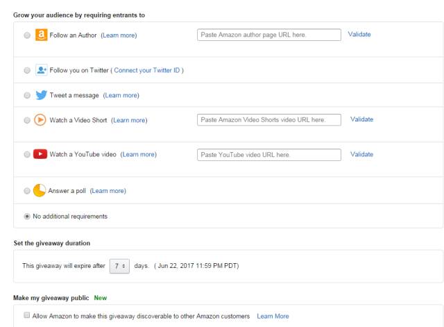Screen dimensions: 444x327
Task: Click the YouTube video URL input field
Action: (269, 155)
